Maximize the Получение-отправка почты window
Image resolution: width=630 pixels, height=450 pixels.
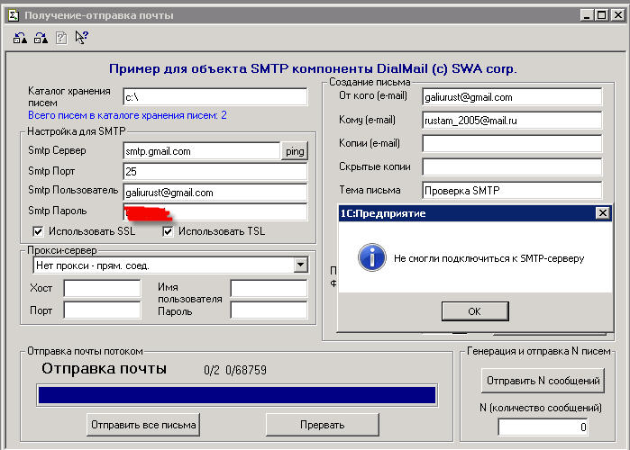click(x=603, y=15)
